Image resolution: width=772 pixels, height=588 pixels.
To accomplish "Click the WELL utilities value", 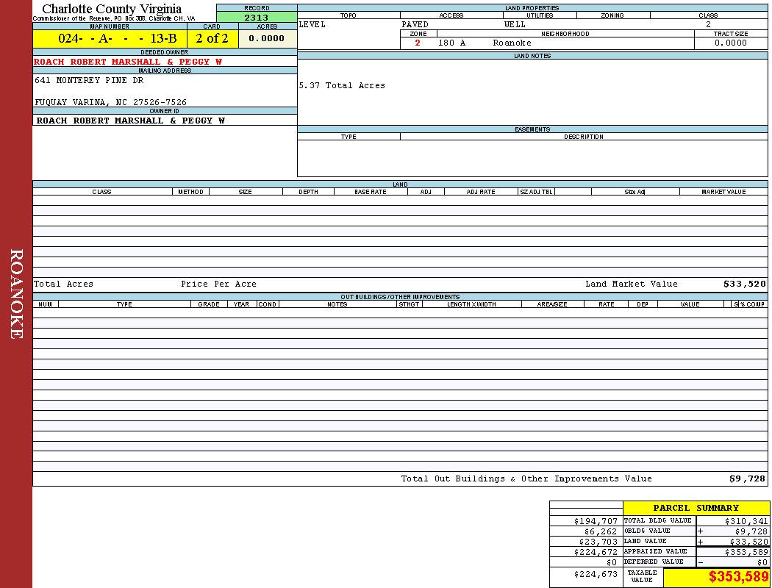I will pos(515,24).
